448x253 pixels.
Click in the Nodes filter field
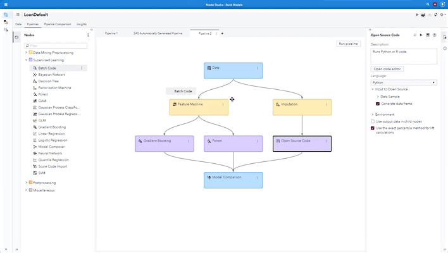[56, 46]
